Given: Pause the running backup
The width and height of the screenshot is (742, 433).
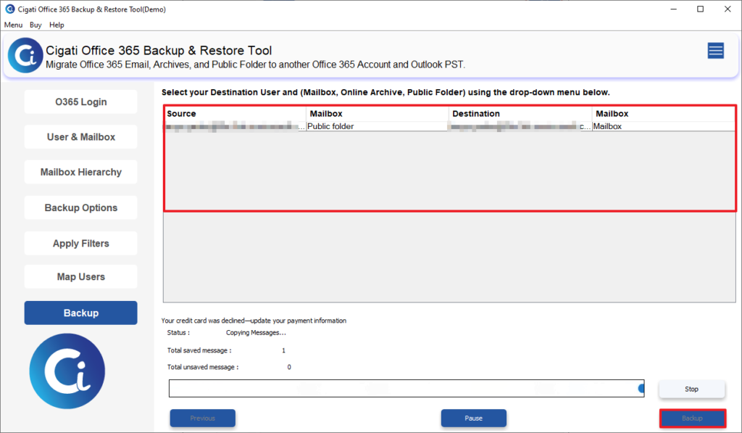Looking at the screenshot, I should 474,418.
